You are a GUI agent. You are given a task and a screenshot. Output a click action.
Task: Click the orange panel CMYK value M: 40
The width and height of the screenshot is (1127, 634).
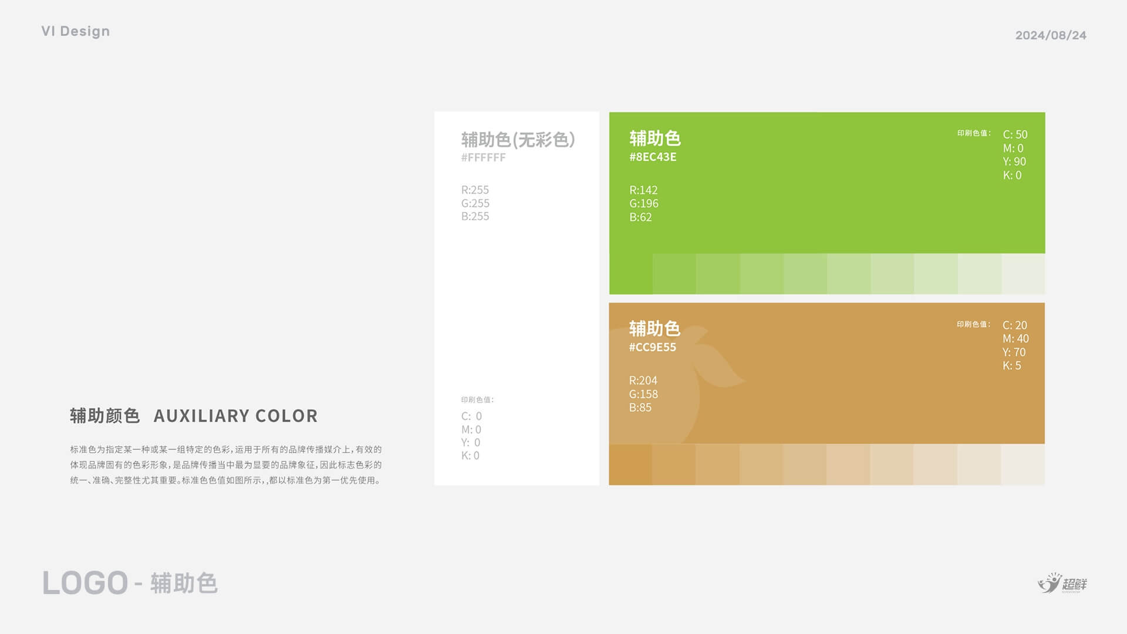click(1015, 339)
